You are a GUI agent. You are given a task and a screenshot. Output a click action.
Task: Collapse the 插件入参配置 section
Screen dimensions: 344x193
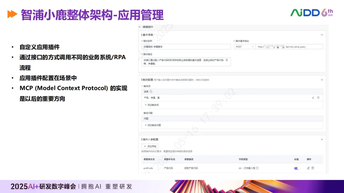pyautogui.click(x=322, y=139)
